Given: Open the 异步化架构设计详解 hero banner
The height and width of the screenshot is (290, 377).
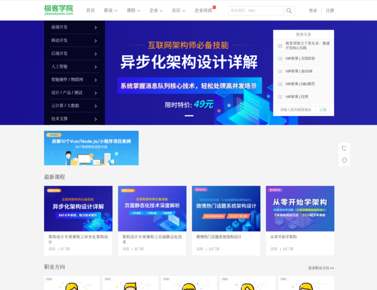Looking at the screenshot, I should (189, 72).
